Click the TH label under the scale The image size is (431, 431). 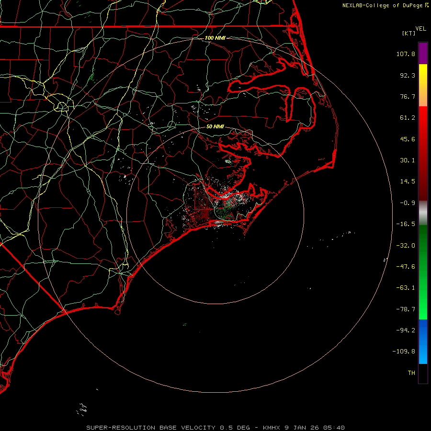tap(411, 373)
